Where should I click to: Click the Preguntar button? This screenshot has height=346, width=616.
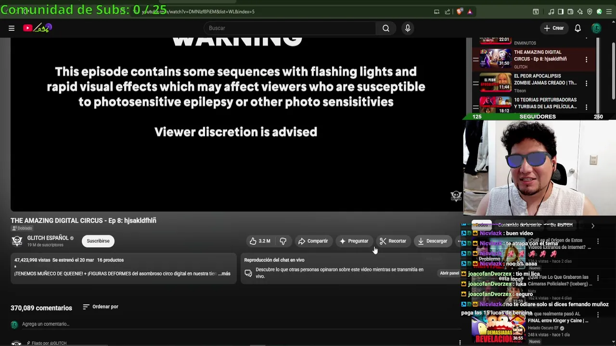click(354, 241)
